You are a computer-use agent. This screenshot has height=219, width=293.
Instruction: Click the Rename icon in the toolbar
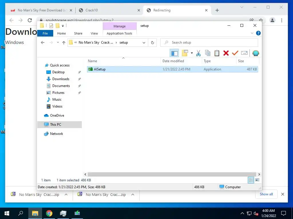pos(244,53)
